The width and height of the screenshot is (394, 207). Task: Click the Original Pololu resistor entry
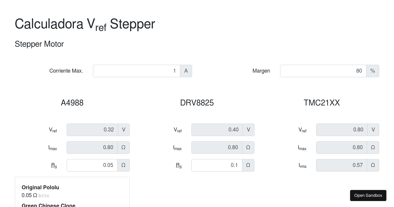coord(40,188)
